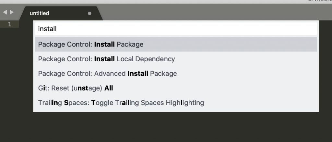Run Git: Reset (unstage) All command
This screenshot has height=142, width=332.
click(176, 88)
